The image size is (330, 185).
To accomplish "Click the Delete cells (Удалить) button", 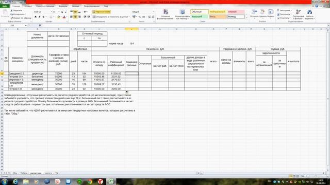I will (x=262, y=14).
